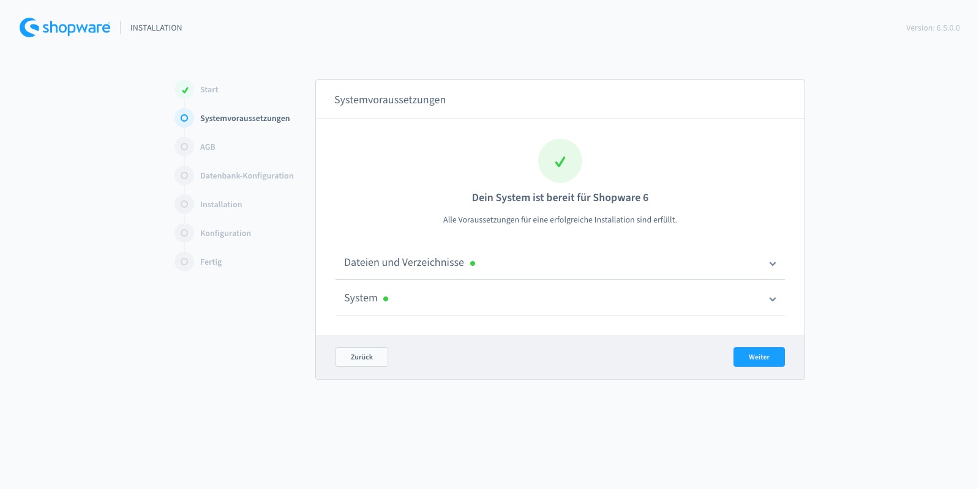Viewport: 979px width, 489px height.
Task: Click the blue circle step icon for Systemvoraussetzungen
Action: tap(184, 118)
